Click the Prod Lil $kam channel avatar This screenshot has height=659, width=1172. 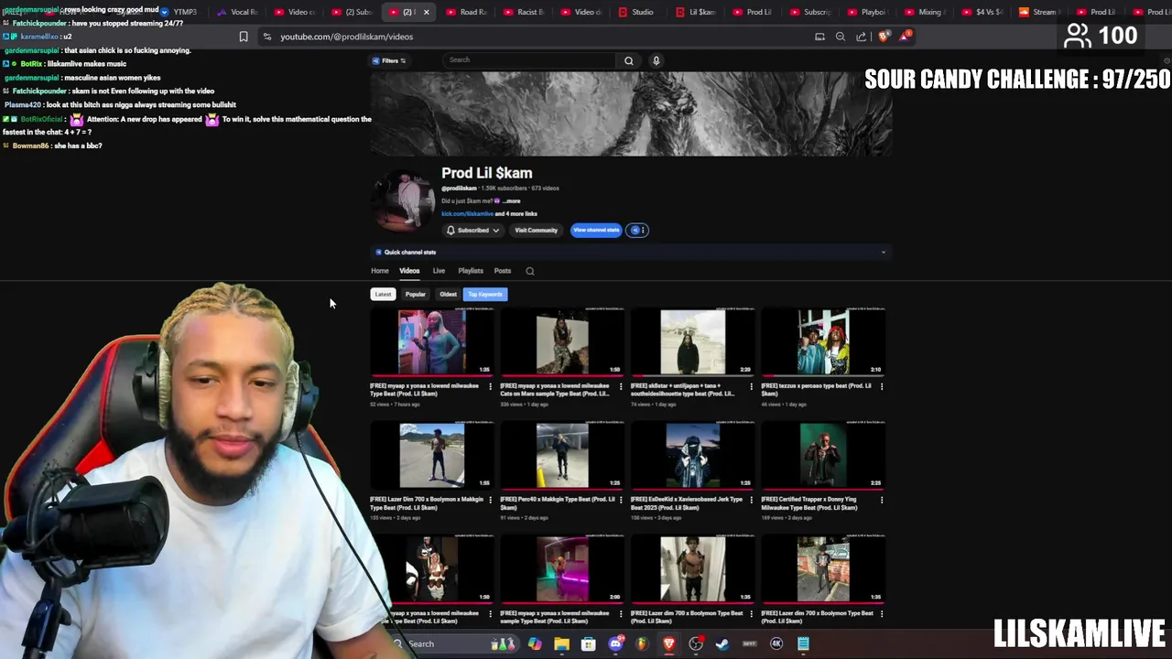coord(405,199)
